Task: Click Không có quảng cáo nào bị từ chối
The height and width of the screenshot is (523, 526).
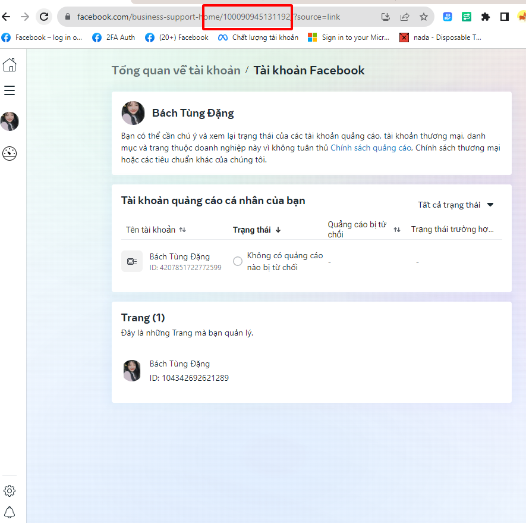Action: [285, 261]
